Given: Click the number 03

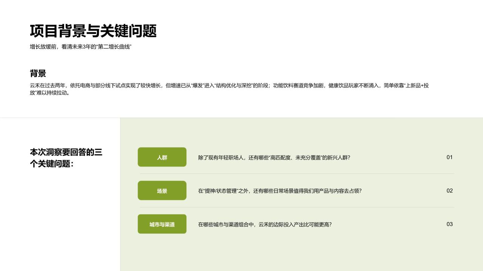Looking at the screenshot, I should coord(449,224).
